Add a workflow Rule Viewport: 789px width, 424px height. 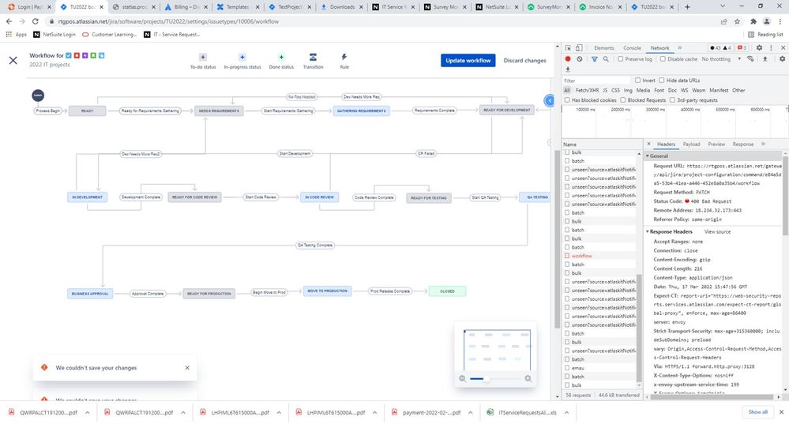344,61
